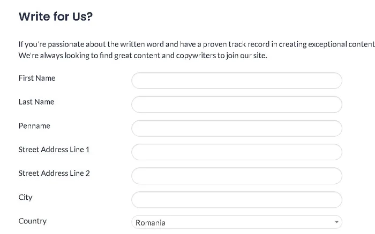The height and width of the screenshot is (234, 375).
Task: Click the "First Name" label
Action: (37, 79)
